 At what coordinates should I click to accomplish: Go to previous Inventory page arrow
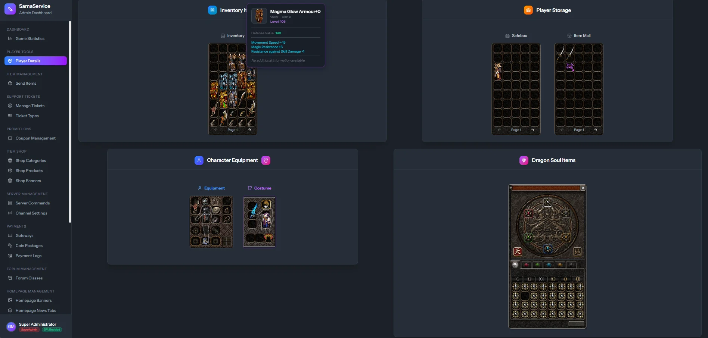coord(216,130)
